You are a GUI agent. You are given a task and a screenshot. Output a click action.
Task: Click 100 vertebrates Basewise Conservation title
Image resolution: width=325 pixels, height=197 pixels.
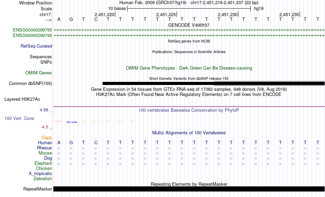pos(189,110)
